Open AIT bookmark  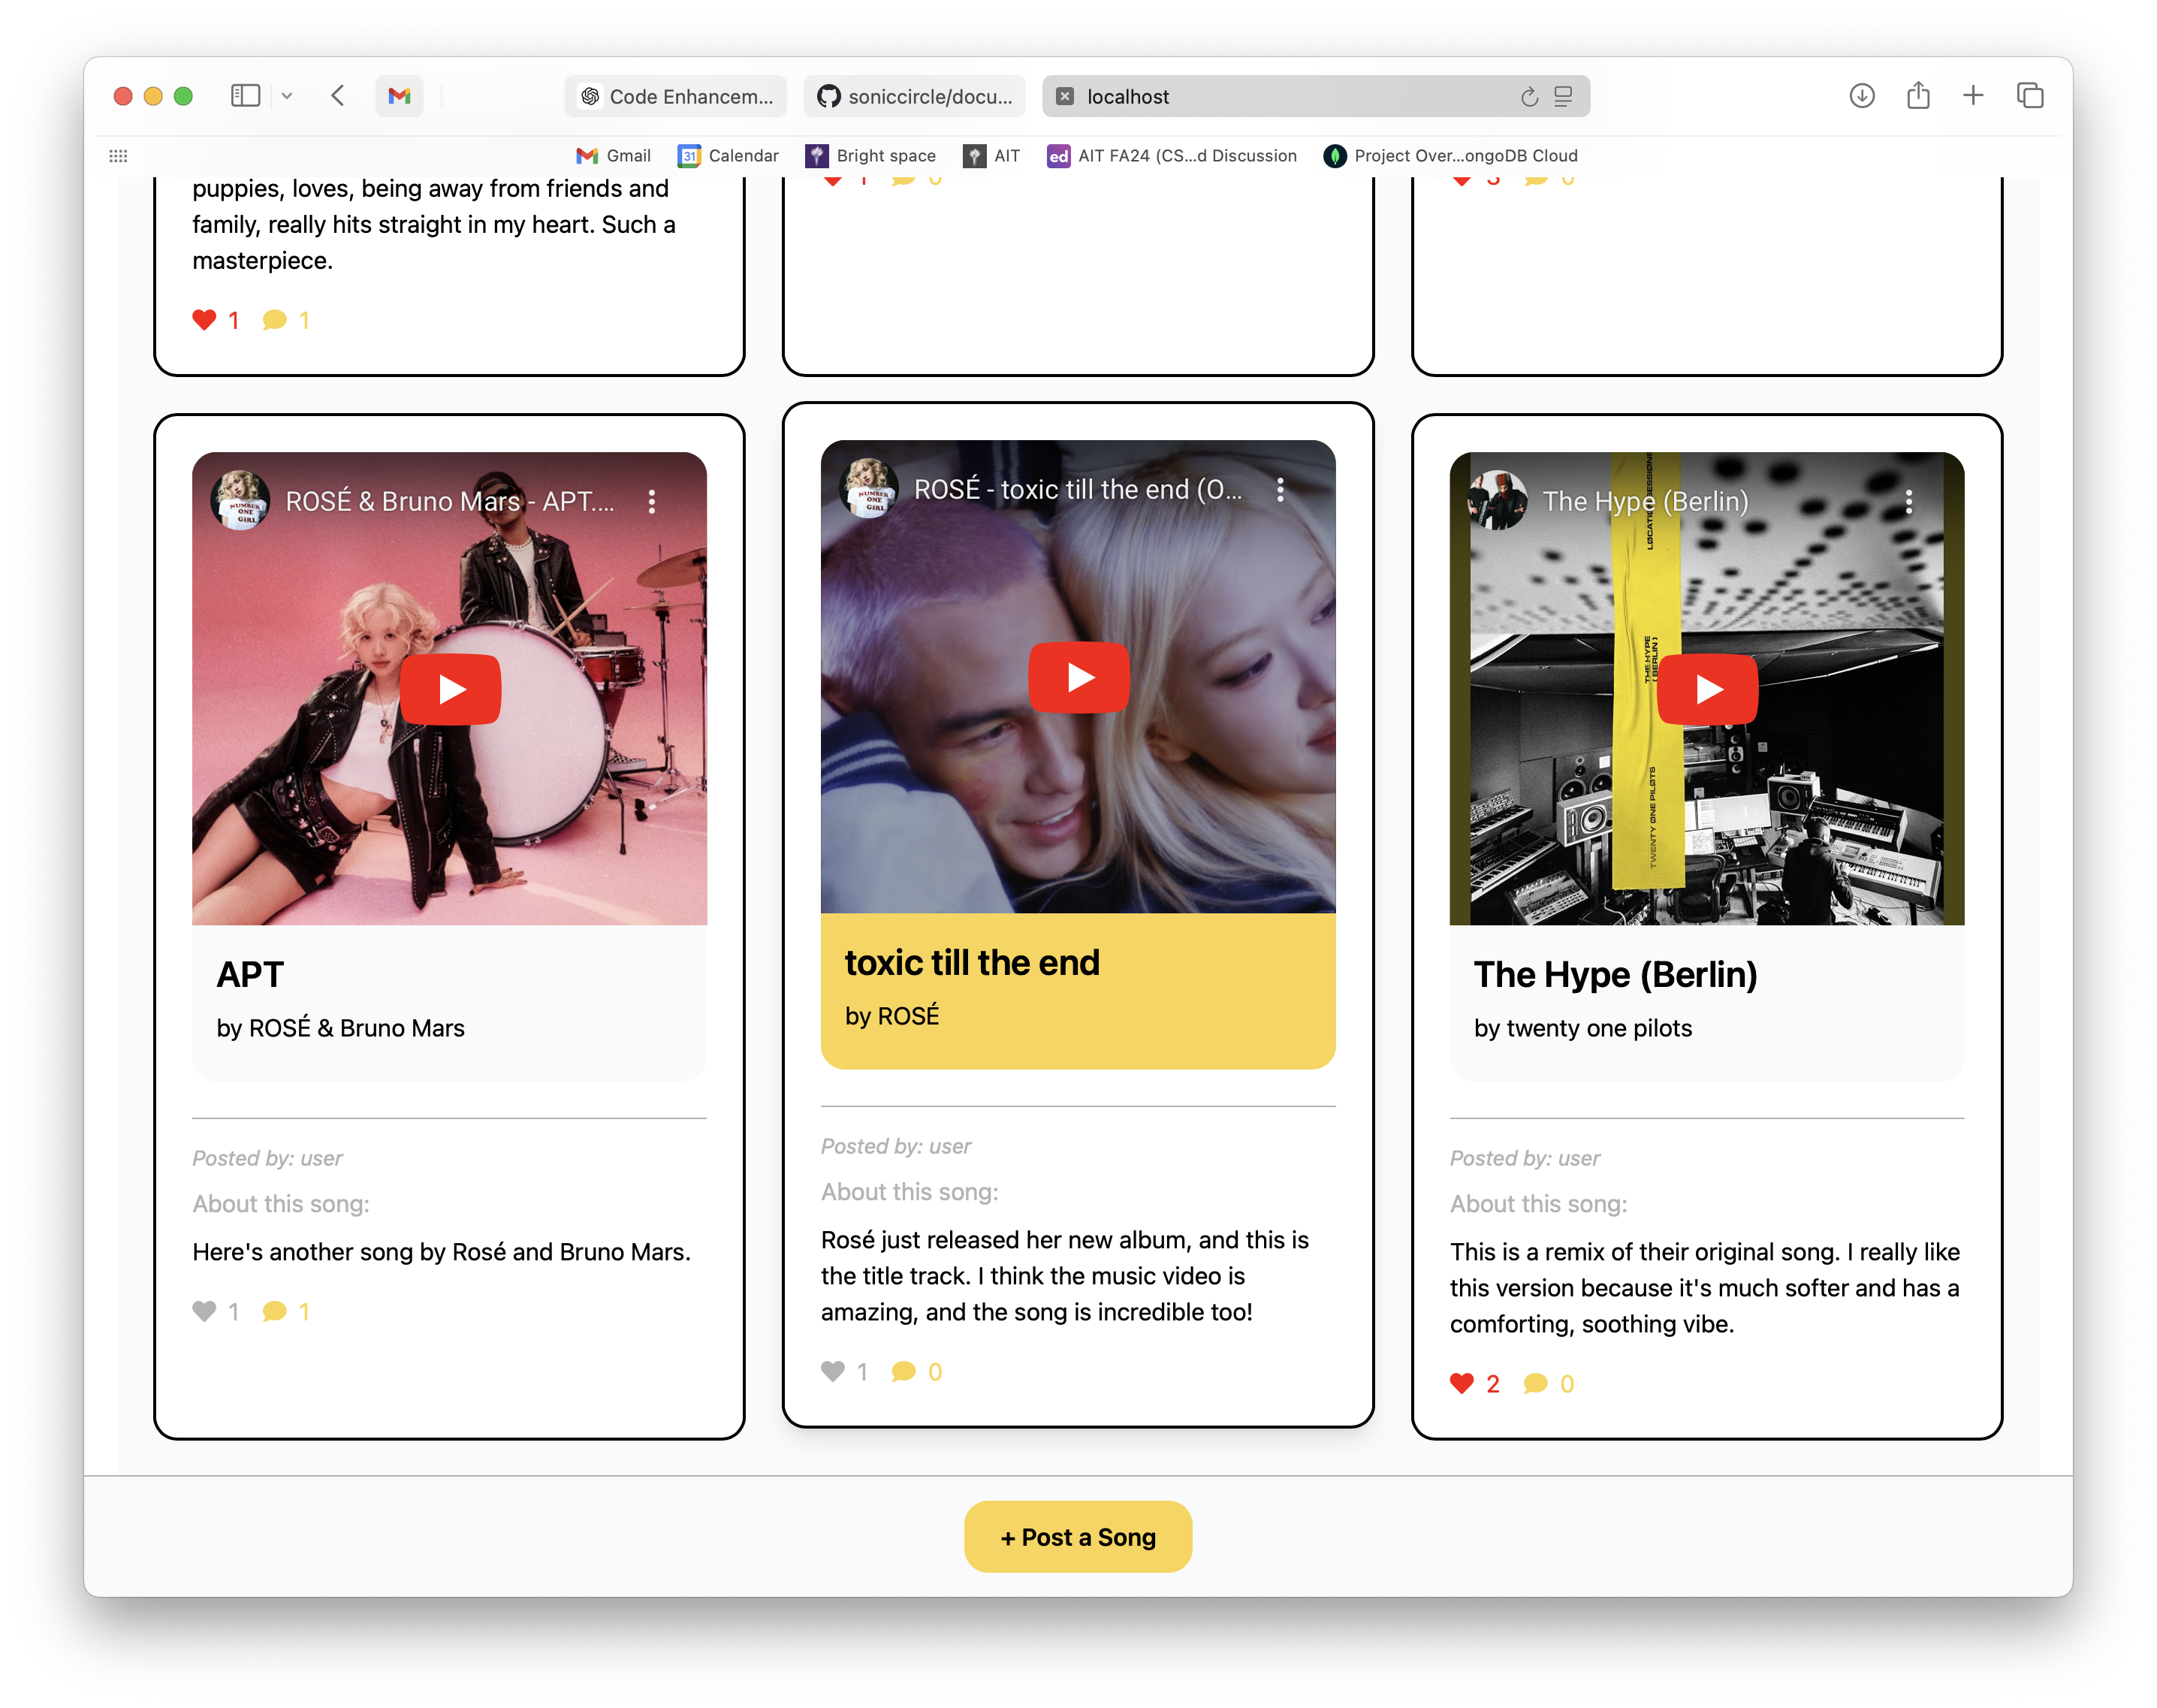click(x=991, y=155)
